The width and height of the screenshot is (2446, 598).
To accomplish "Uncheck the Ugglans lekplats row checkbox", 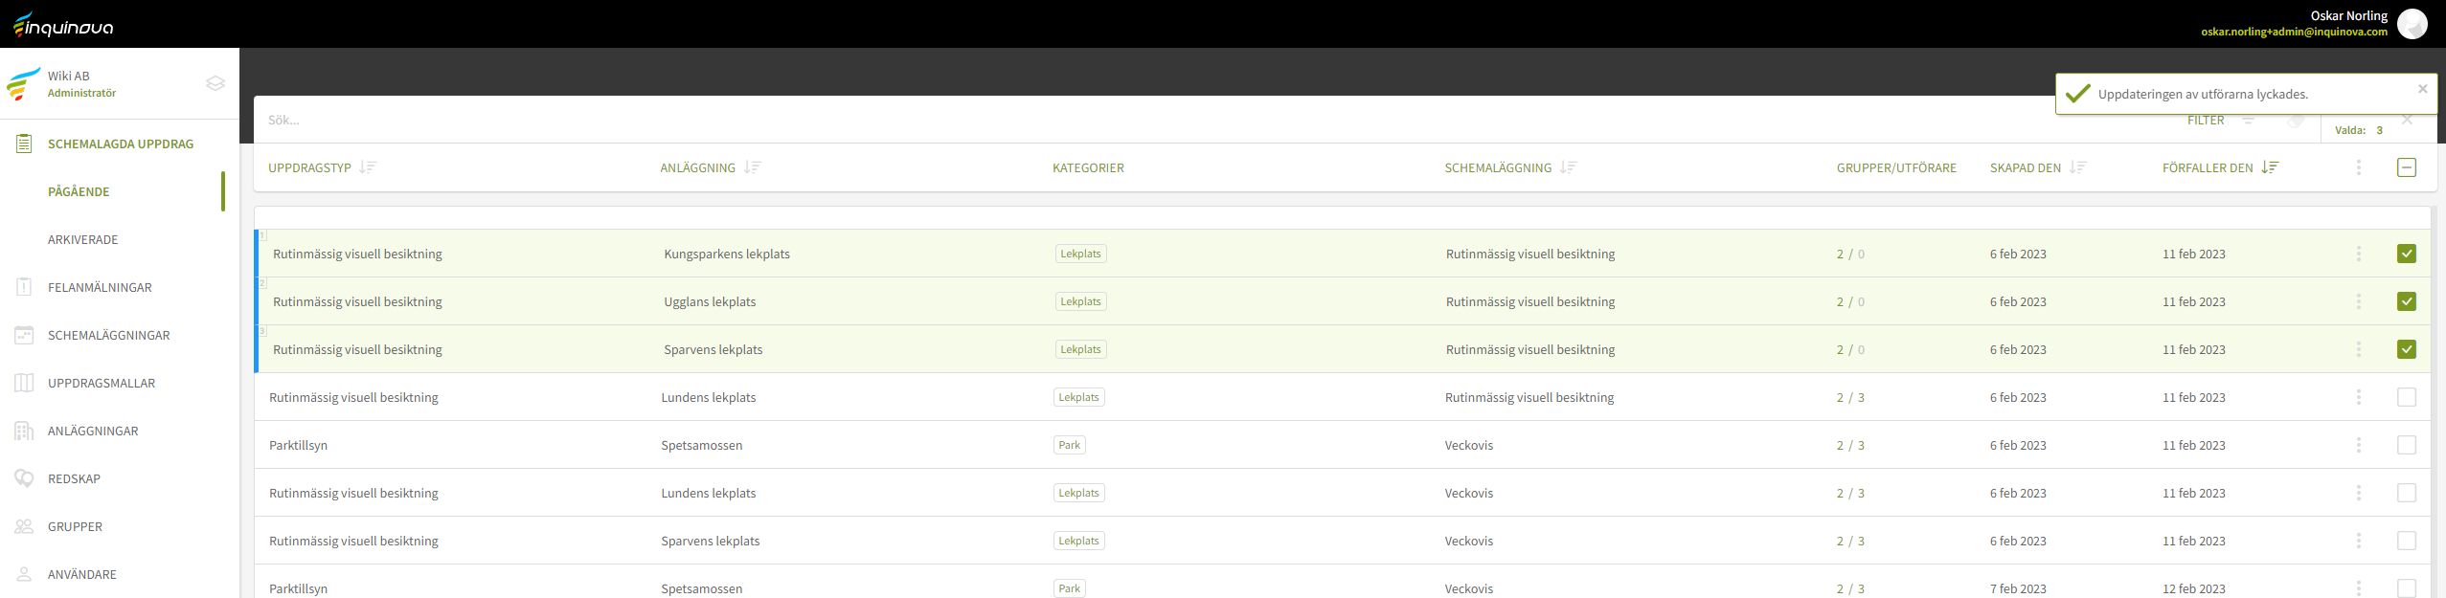I will (x=2406, y=301).
